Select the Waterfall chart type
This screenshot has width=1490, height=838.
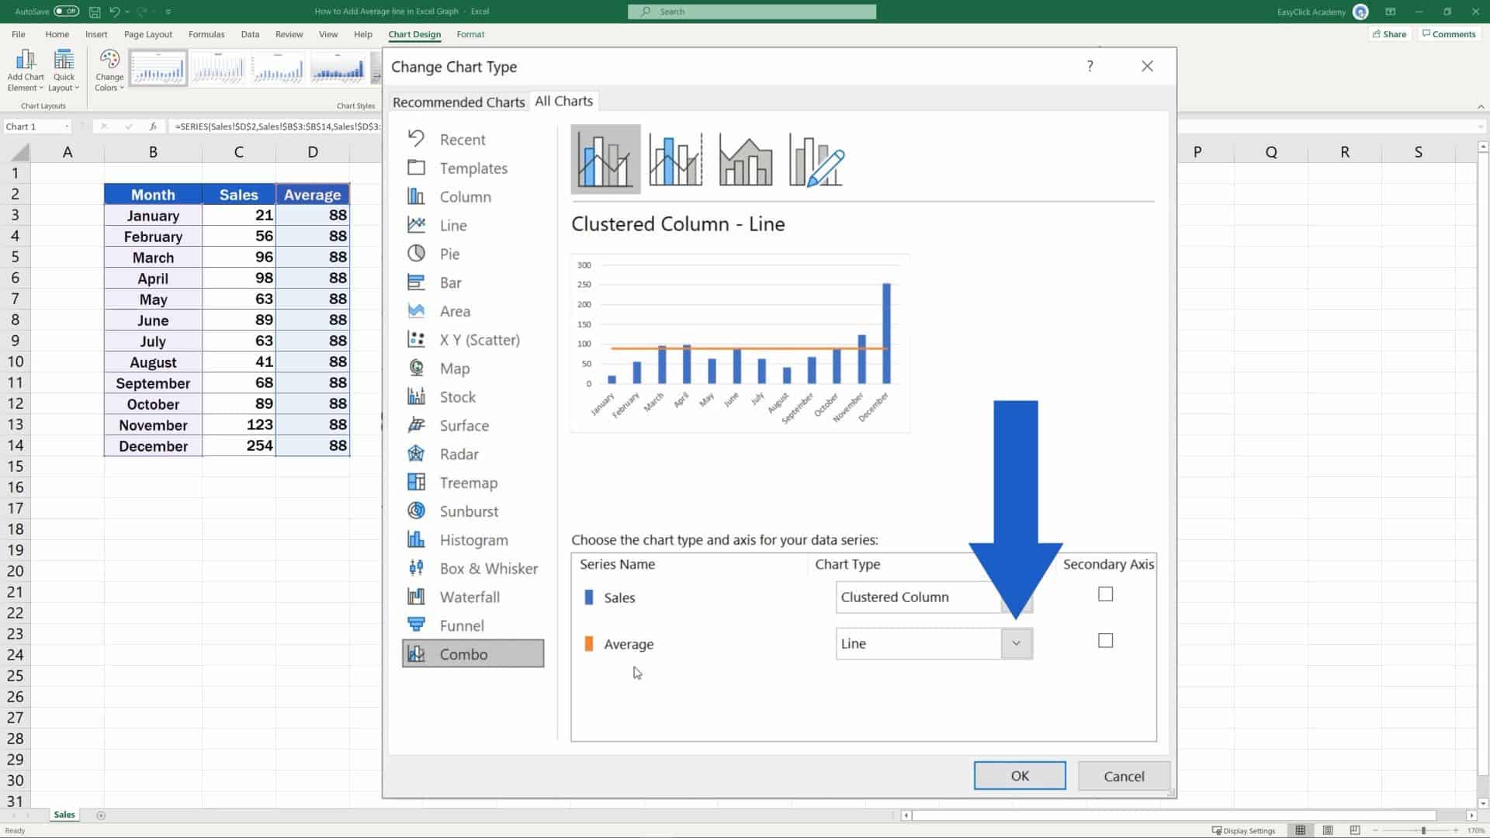pos(470,597)
